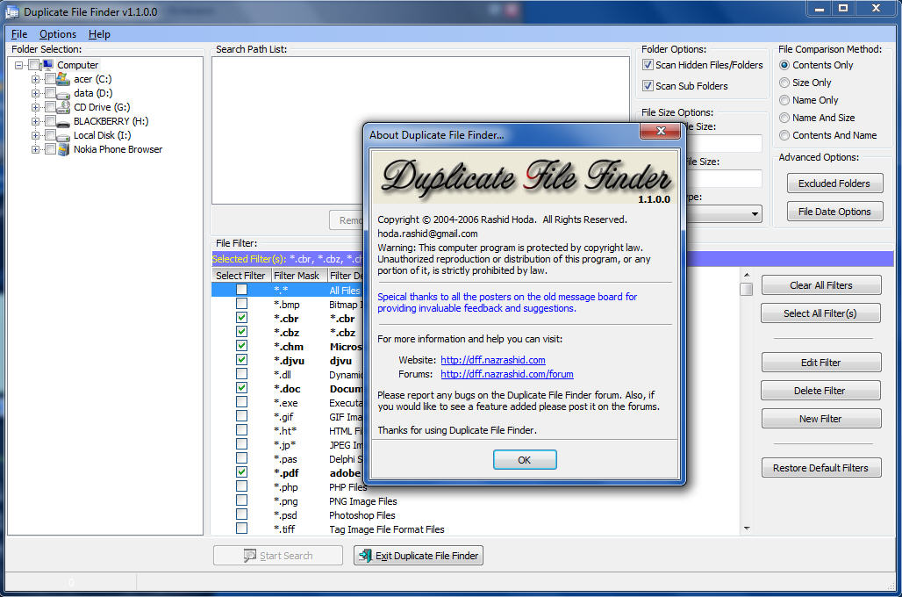
Task: Open the Help menu
Action: pos(99,34)
